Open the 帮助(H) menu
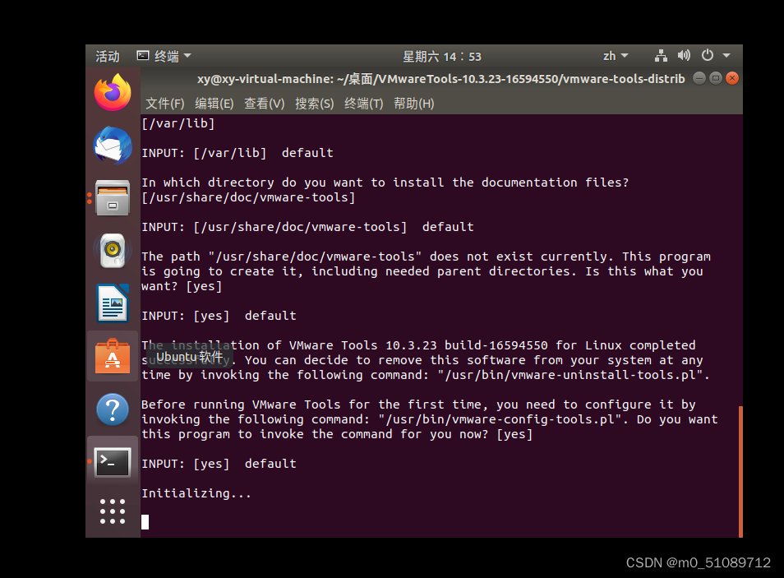 413,104
